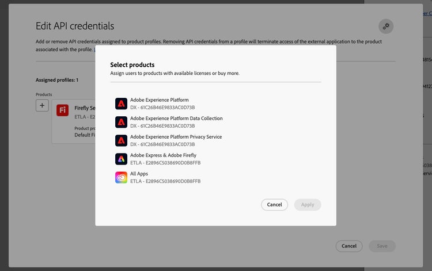Pick Adobe Experience Platform Privacy Service label
Image resolution: width=432 pixels, height=271 pixels.
click(176, 137)
